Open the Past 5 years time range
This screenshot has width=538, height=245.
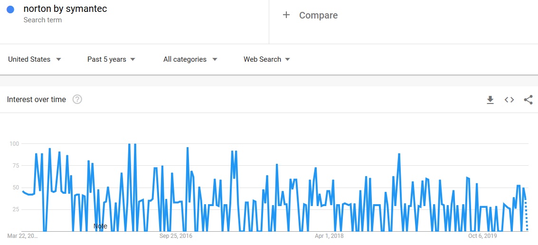pyautogui.click(x=111, y=59)
